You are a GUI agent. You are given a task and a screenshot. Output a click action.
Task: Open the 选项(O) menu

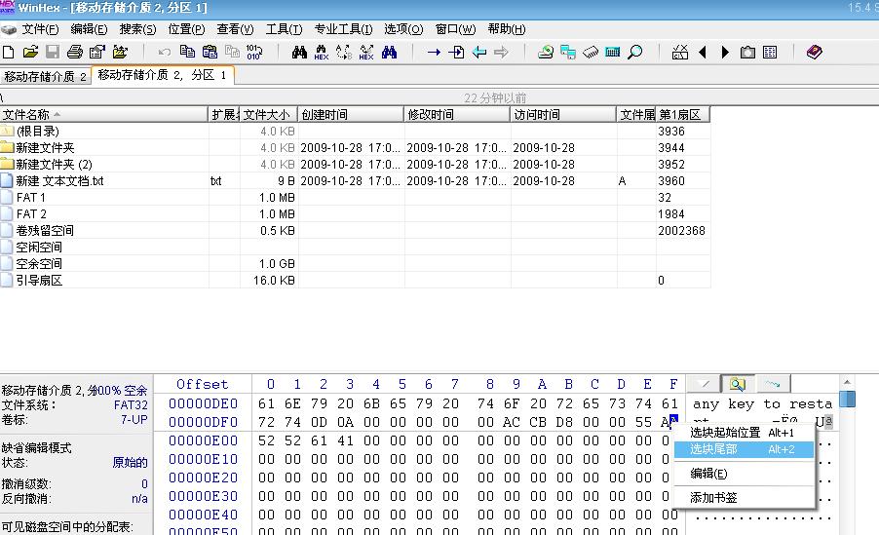coord(403,29)
